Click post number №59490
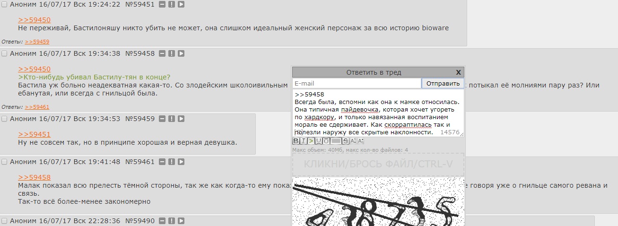618x226 pixels. pos(140,221)
